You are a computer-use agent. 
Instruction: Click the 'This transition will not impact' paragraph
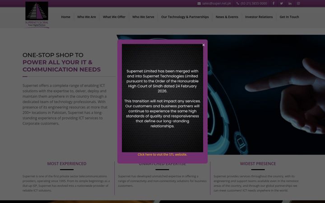coord(162,114)
